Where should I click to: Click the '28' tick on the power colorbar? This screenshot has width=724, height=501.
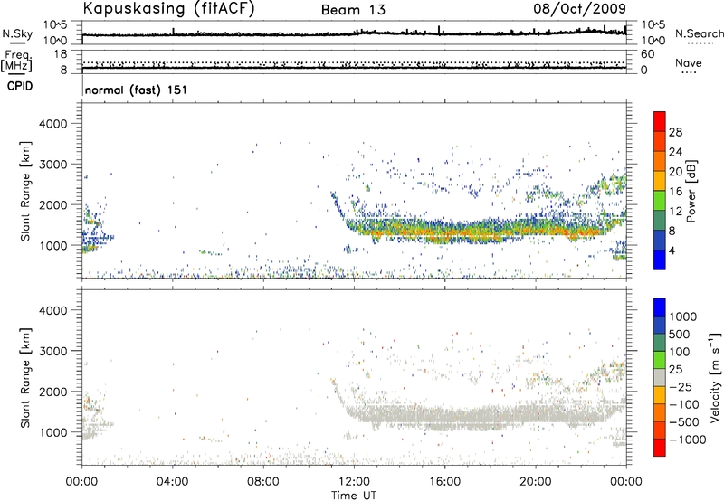tap(675, 132)
